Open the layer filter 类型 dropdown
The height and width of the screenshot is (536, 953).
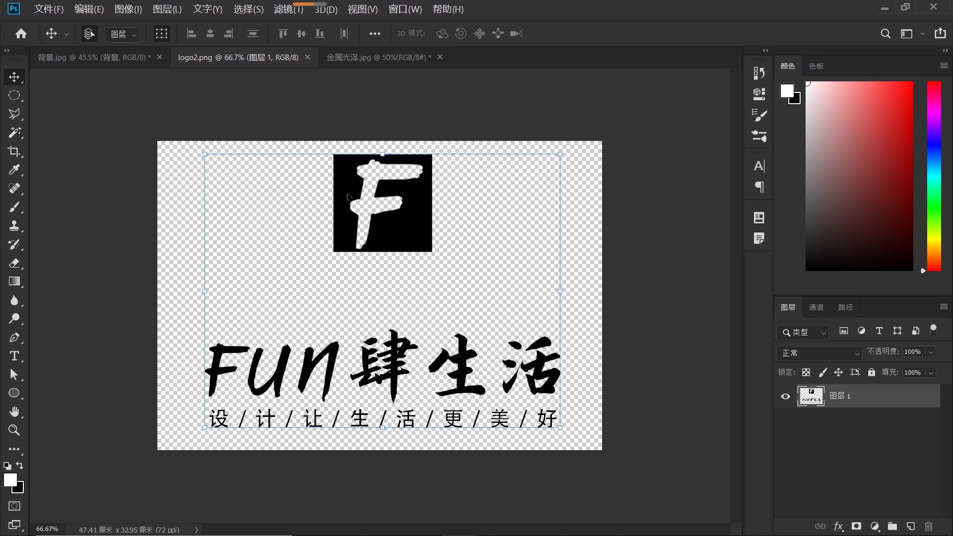click(x=803, y=332)
